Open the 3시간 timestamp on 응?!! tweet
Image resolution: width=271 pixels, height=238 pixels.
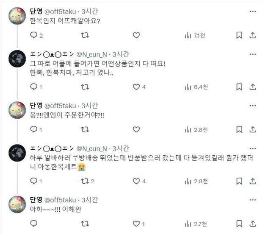tap(89, 105)
